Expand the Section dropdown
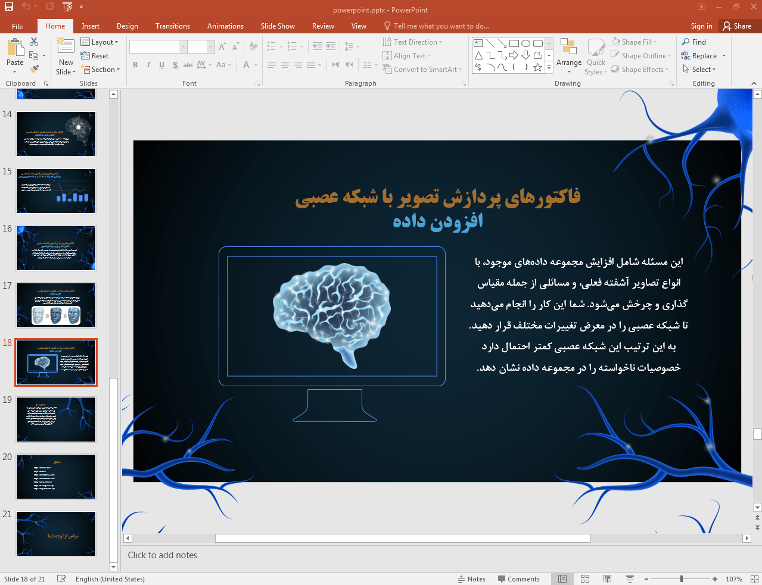The height and width of the screenshot is (585, 762). click(x=101, y=70)
